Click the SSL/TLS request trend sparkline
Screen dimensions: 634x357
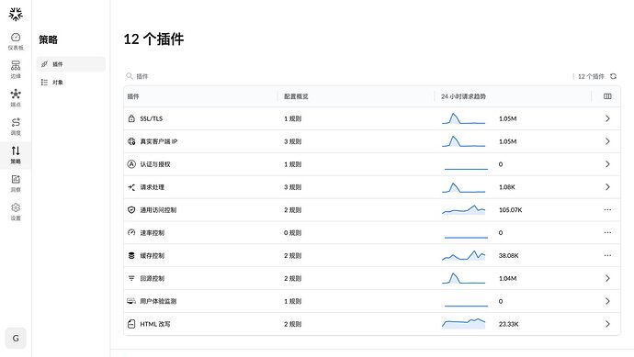coord(463,118)
